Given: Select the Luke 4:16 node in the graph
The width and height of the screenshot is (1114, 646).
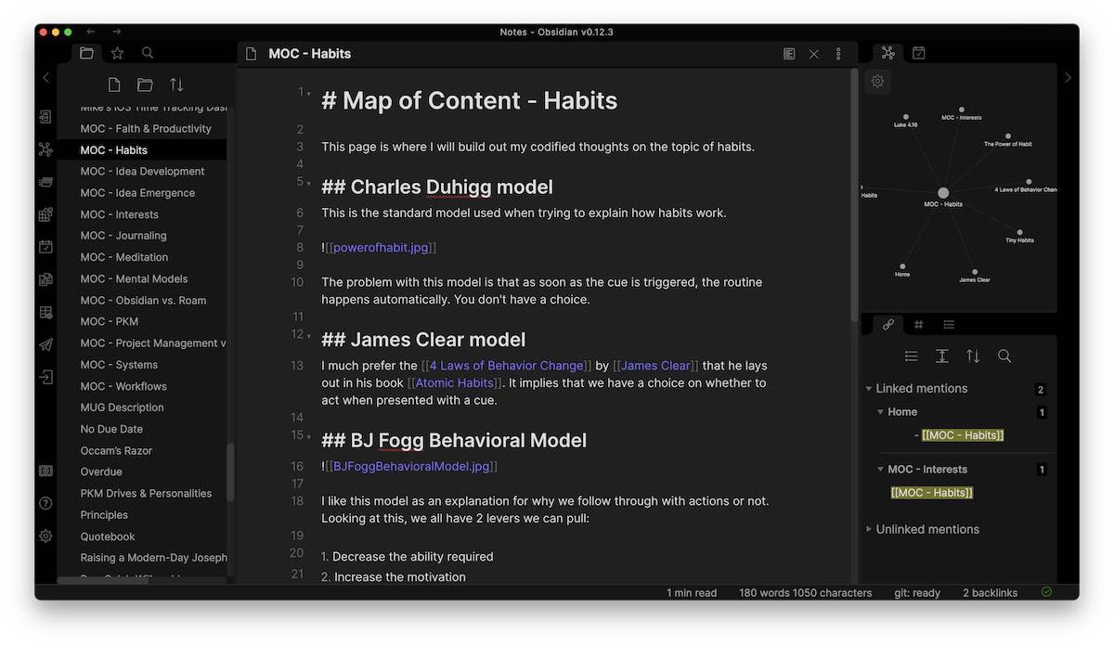Looking at the screenshot, I should [905, 117].
